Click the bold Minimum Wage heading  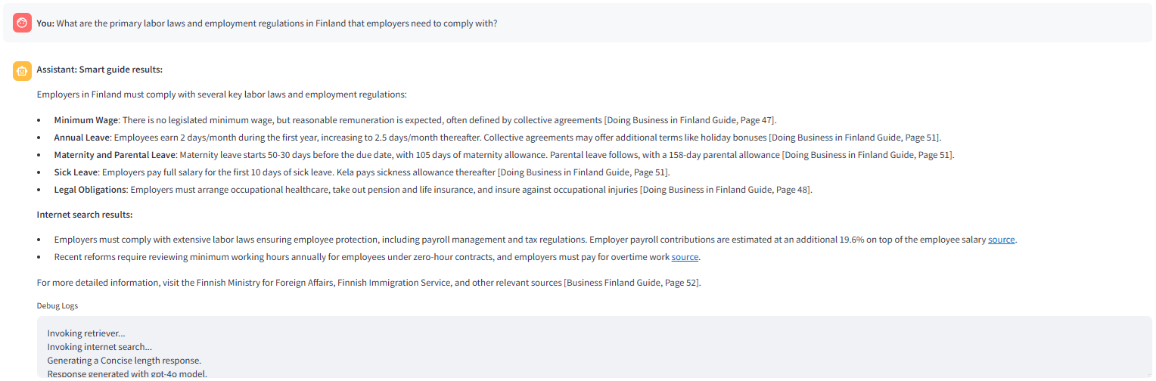coord(85,120)
